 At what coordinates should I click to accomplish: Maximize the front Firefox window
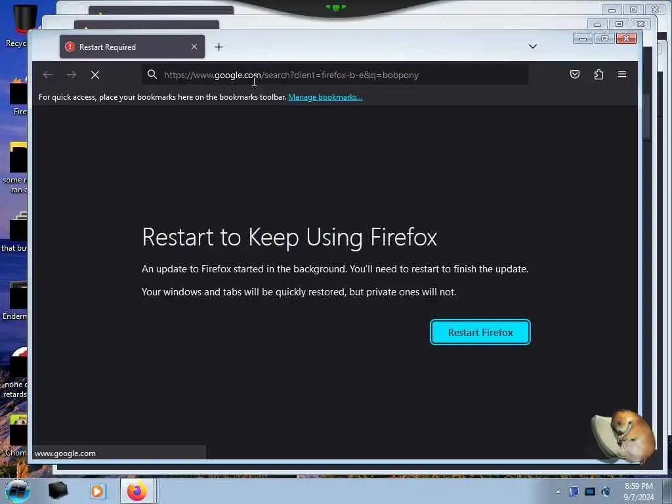tap(604, 39)
